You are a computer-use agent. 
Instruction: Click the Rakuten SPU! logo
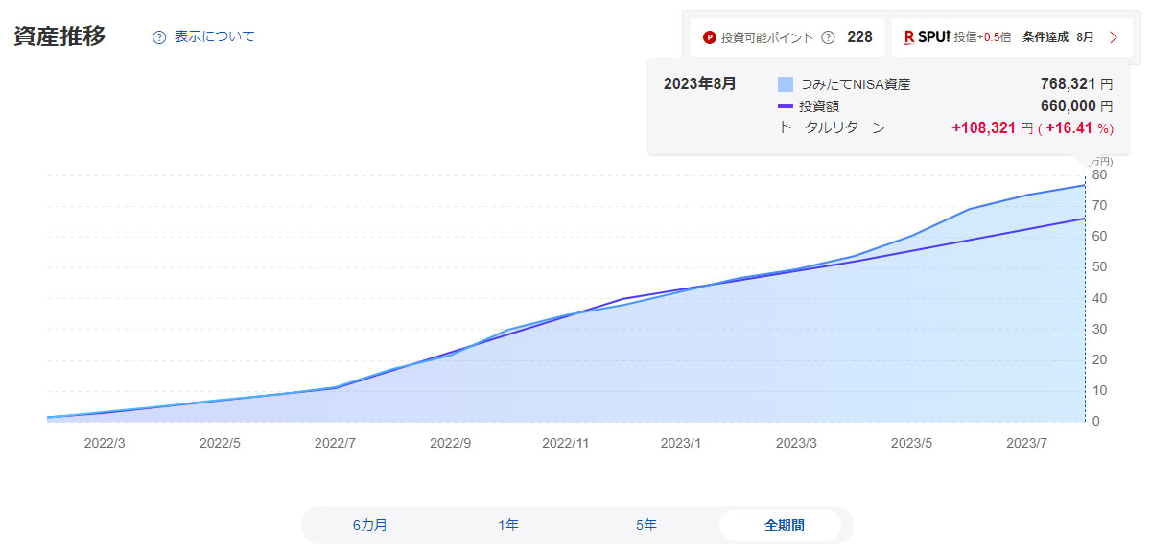point(927,37)
